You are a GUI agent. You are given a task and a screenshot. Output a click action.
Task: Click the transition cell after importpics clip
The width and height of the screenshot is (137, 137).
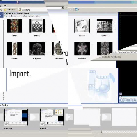point(70,117)
